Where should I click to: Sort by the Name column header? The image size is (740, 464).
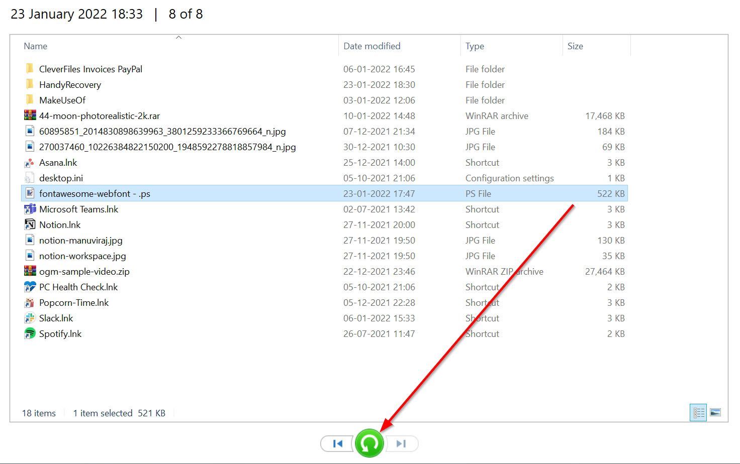(35, 46)
